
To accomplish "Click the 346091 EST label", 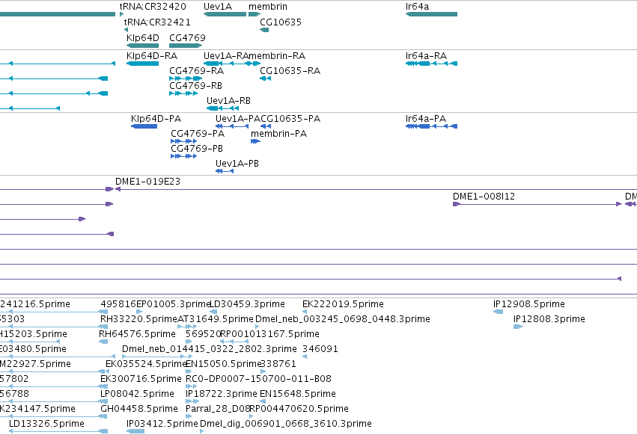I will coord(320,349).
